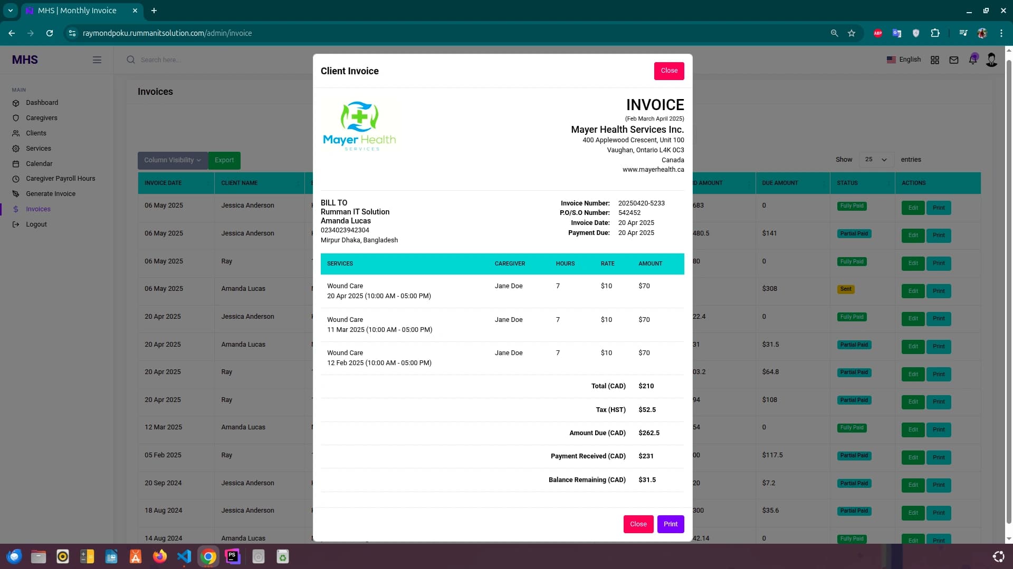Click the purple Print button in modal
This screenshot has width=1013, height=569.
coord(671,524)
